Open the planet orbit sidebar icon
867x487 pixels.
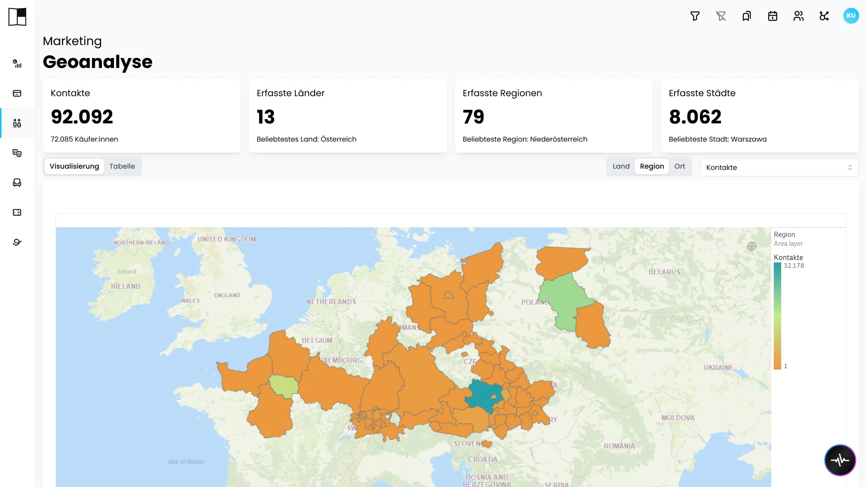pos(17,242)
